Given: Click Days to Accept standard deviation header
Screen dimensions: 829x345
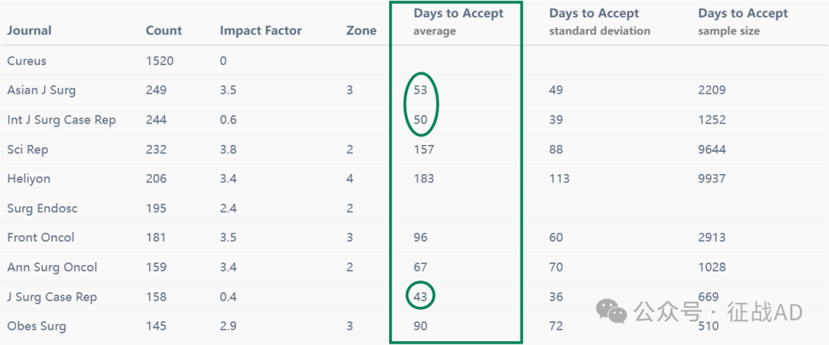Looking at the screenshot, I should [599, 21].
